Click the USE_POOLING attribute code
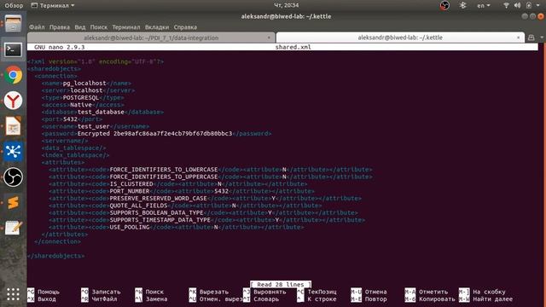The width and height of the screenshot is (546, 307). click(130, 227)
